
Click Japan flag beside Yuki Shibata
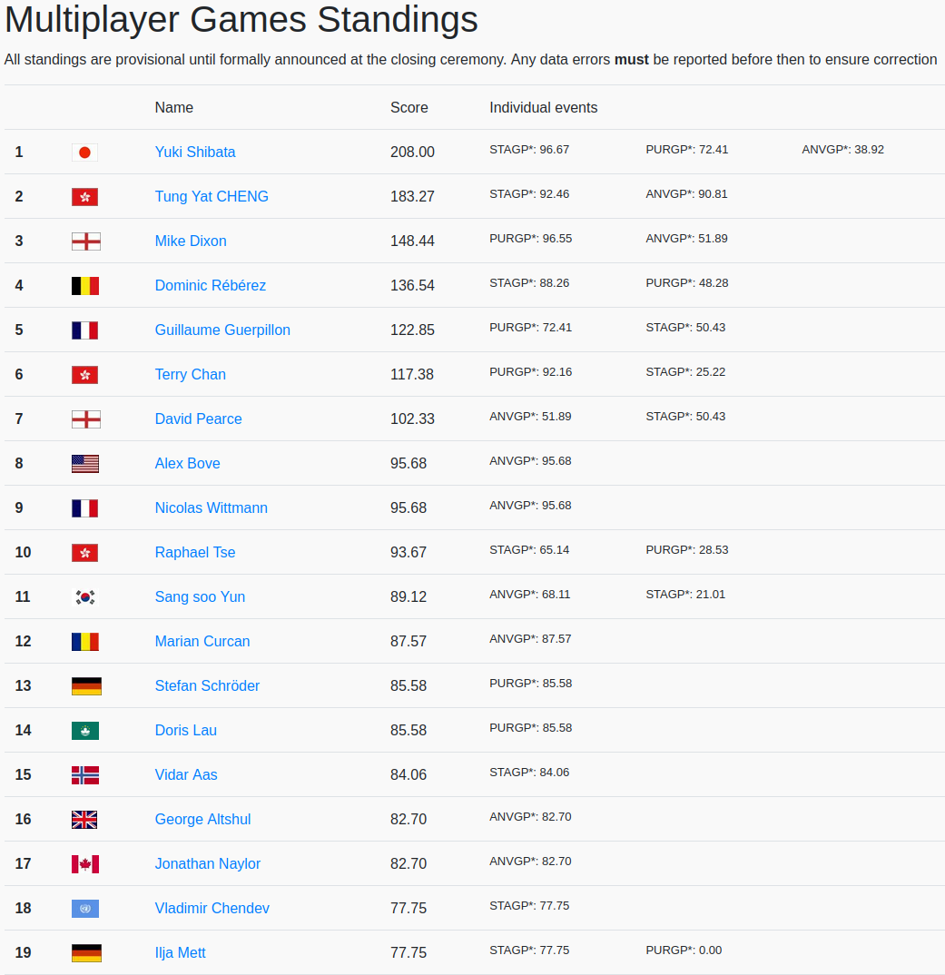84,153
